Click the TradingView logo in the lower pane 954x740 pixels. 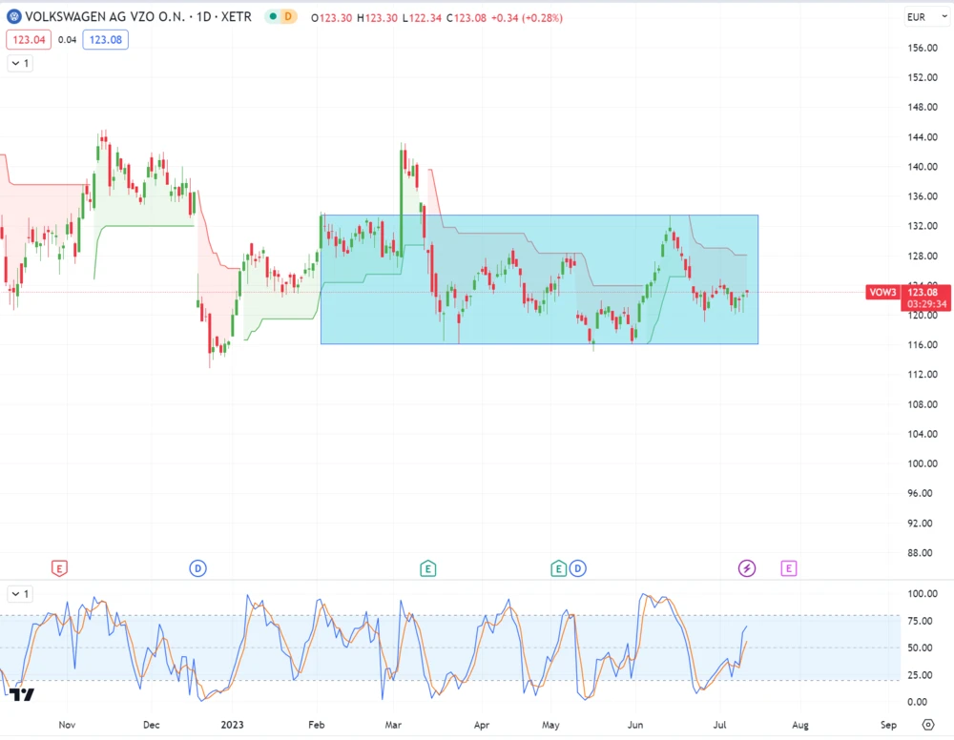tap(21, 694)
